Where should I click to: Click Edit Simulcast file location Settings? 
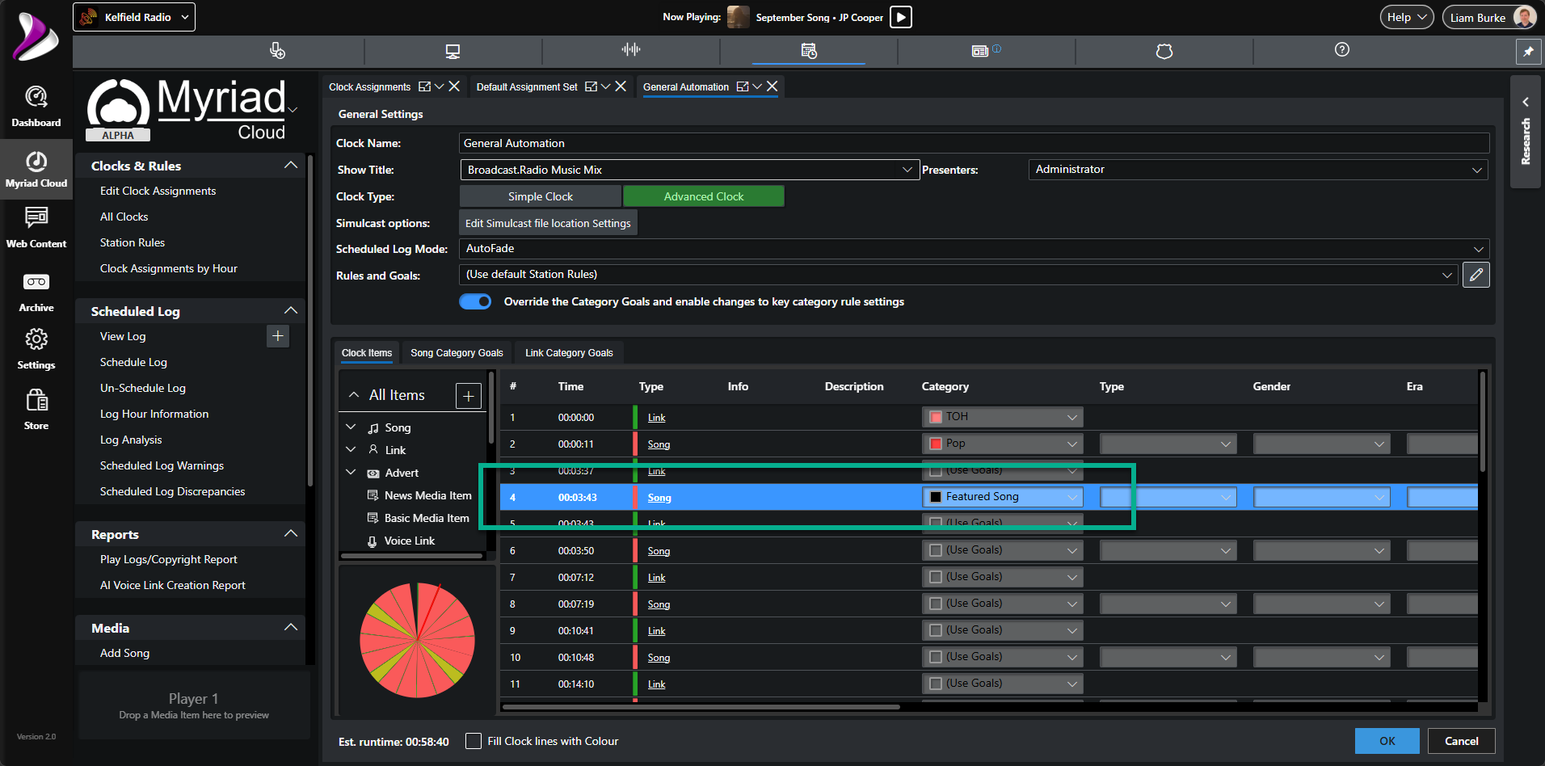(x=548, y=223)
